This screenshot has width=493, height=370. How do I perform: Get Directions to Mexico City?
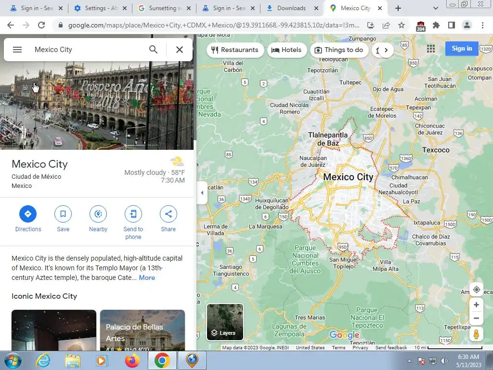(x=28, y=219)
